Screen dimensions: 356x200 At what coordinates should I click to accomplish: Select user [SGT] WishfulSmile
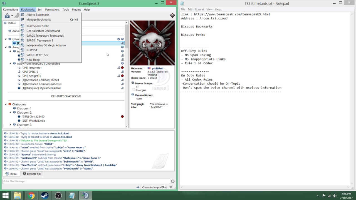point(33,121)
